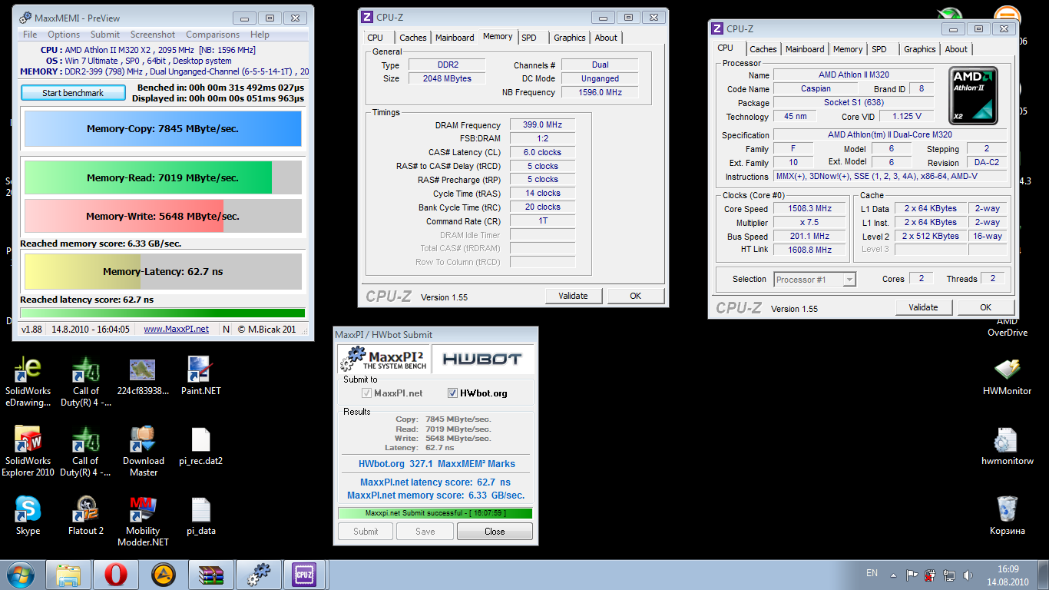Click the Save button in HWbot dialog
This screenshot has height=590, width=1049.
click(x=425, y=532)
